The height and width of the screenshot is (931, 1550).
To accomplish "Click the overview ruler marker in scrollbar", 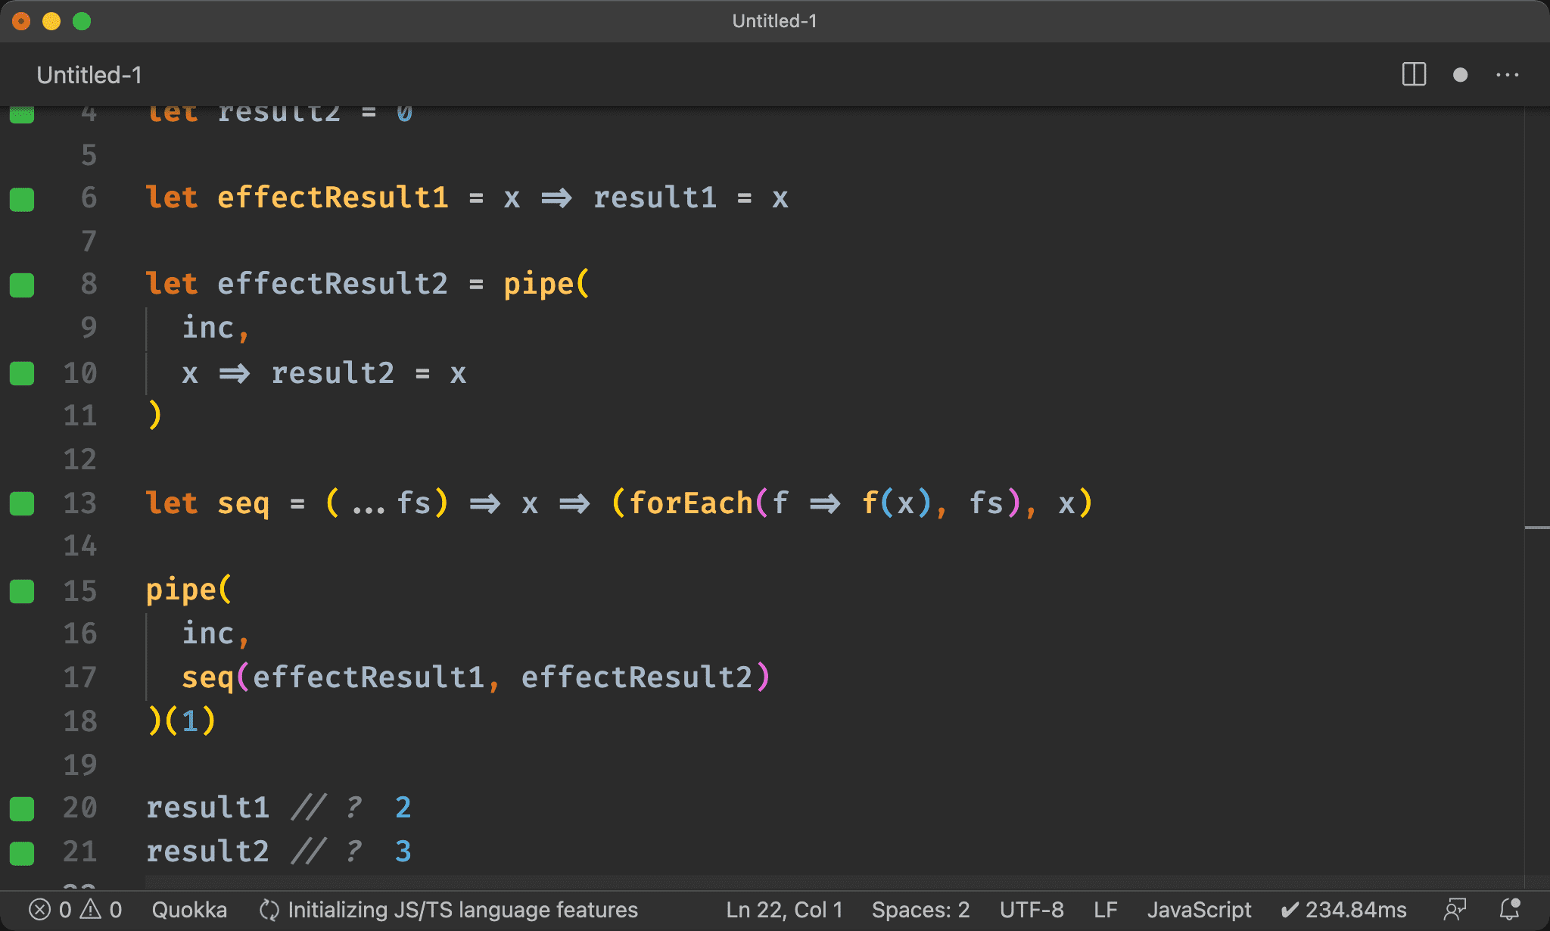I will pos(1536,527).
